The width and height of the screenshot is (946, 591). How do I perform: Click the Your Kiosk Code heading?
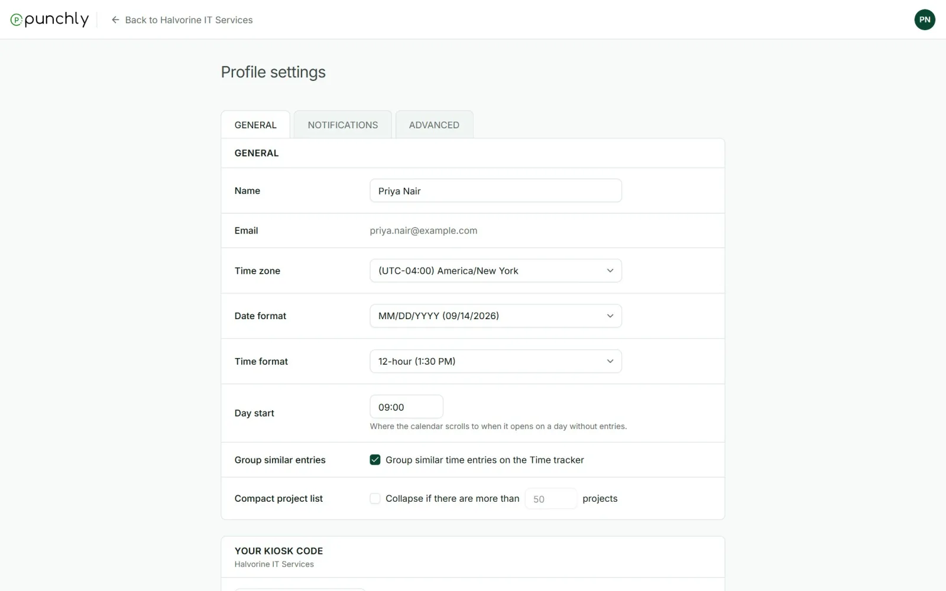[x=278, y=551]
